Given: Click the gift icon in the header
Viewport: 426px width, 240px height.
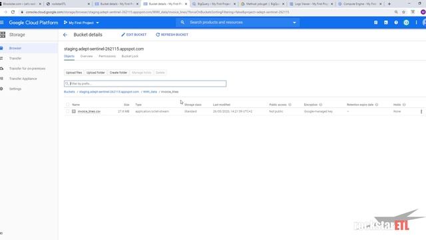Looking at the screenshot, I should pos(375,23).
